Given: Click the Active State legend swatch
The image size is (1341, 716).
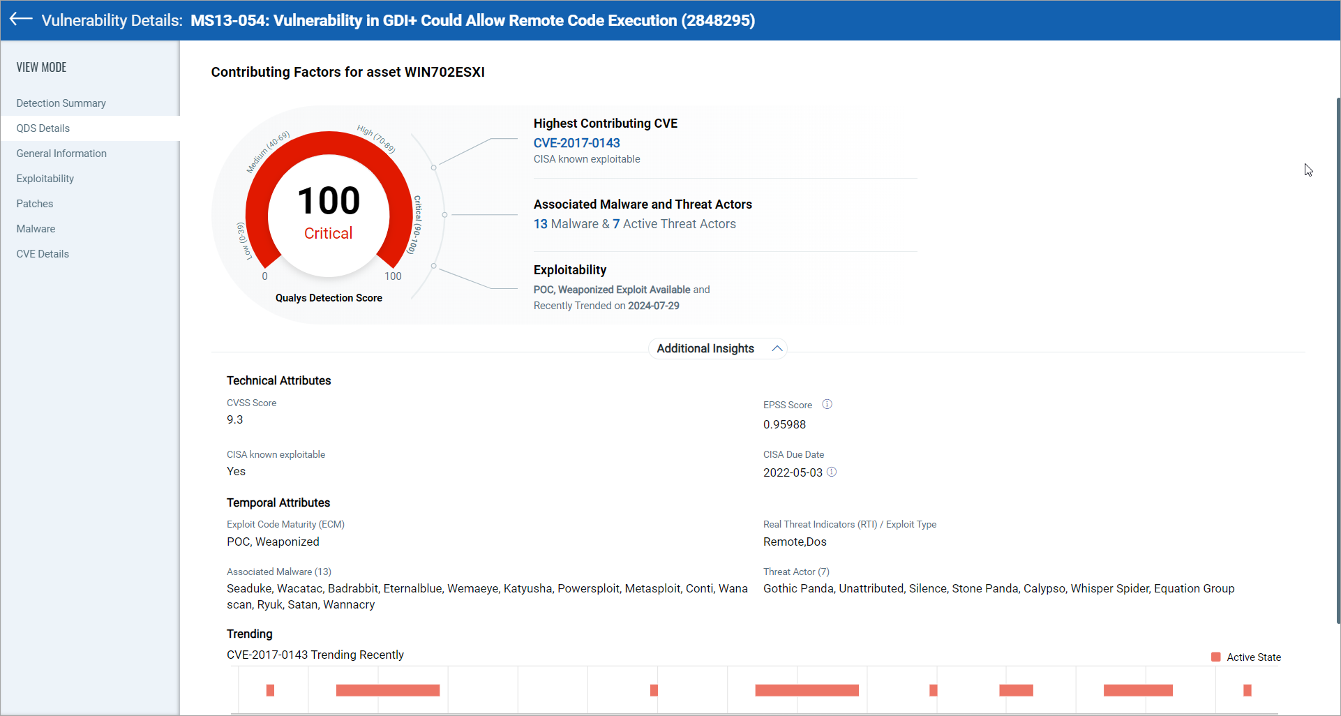Looking at the screenshot, I should (x=1216, y=657).
